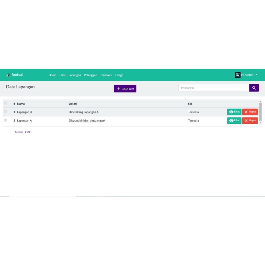The height and width of the screenshot is (265, 265).
Task: Focus the Pencarian search field
Action: (x=214, y=88)
